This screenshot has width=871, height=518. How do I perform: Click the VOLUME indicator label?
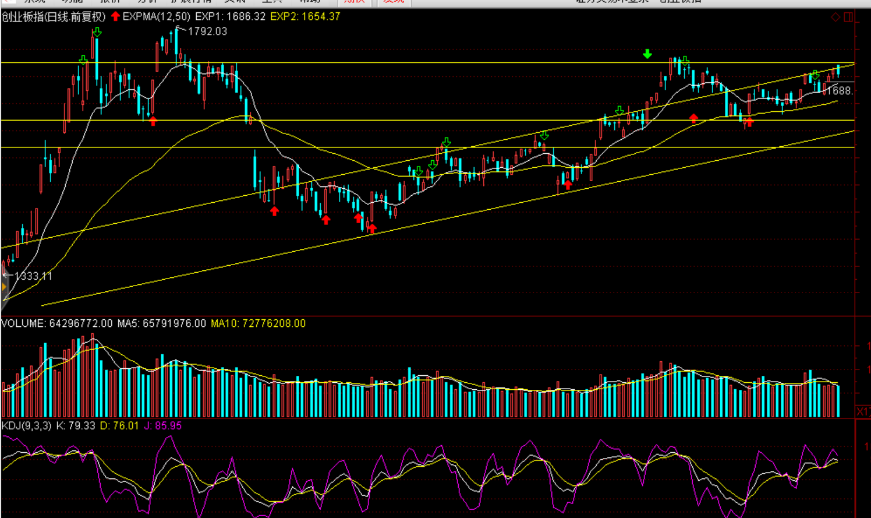(23, 323)
